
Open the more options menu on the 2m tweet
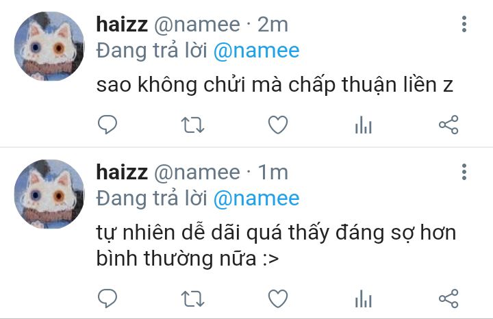pyautogui.click(x=464, y=24)
